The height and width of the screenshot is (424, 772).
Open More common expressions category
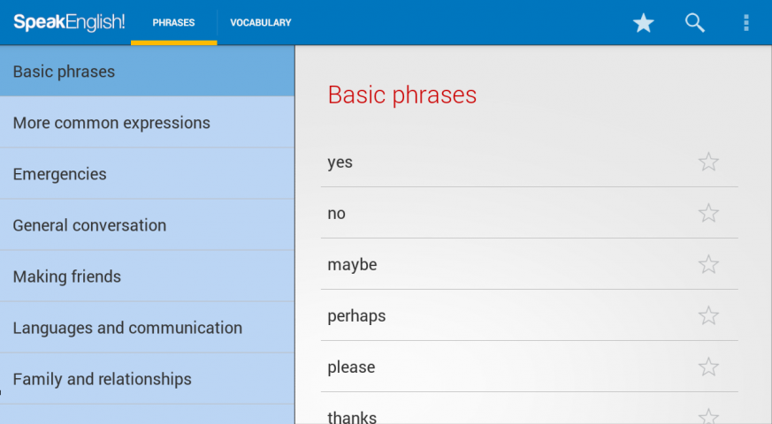[147, 123]
